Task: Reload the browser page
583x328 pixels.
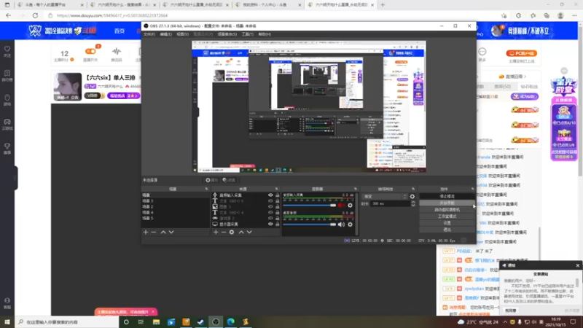Action: [x=35, y=15]
